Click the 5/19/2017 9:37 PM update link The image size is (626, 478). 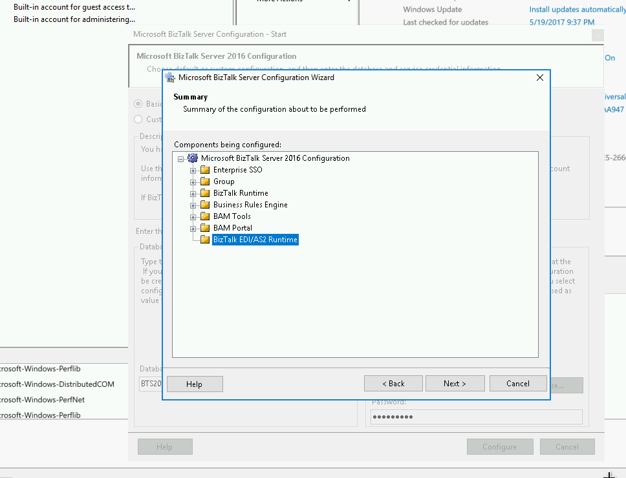click(x=562, y=23)
